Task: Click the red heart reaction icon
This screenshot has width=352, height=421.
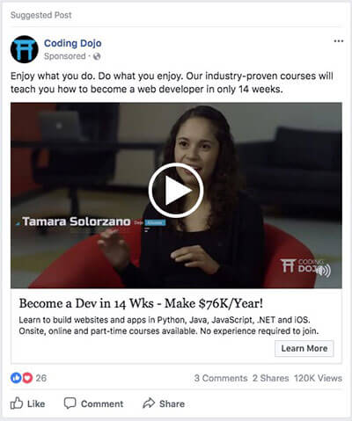Action: pos(27,378)
